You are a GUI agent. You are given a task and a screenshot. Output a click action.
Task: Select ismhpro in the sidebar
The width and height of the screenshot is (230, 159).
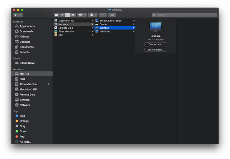tap(32, 100)
